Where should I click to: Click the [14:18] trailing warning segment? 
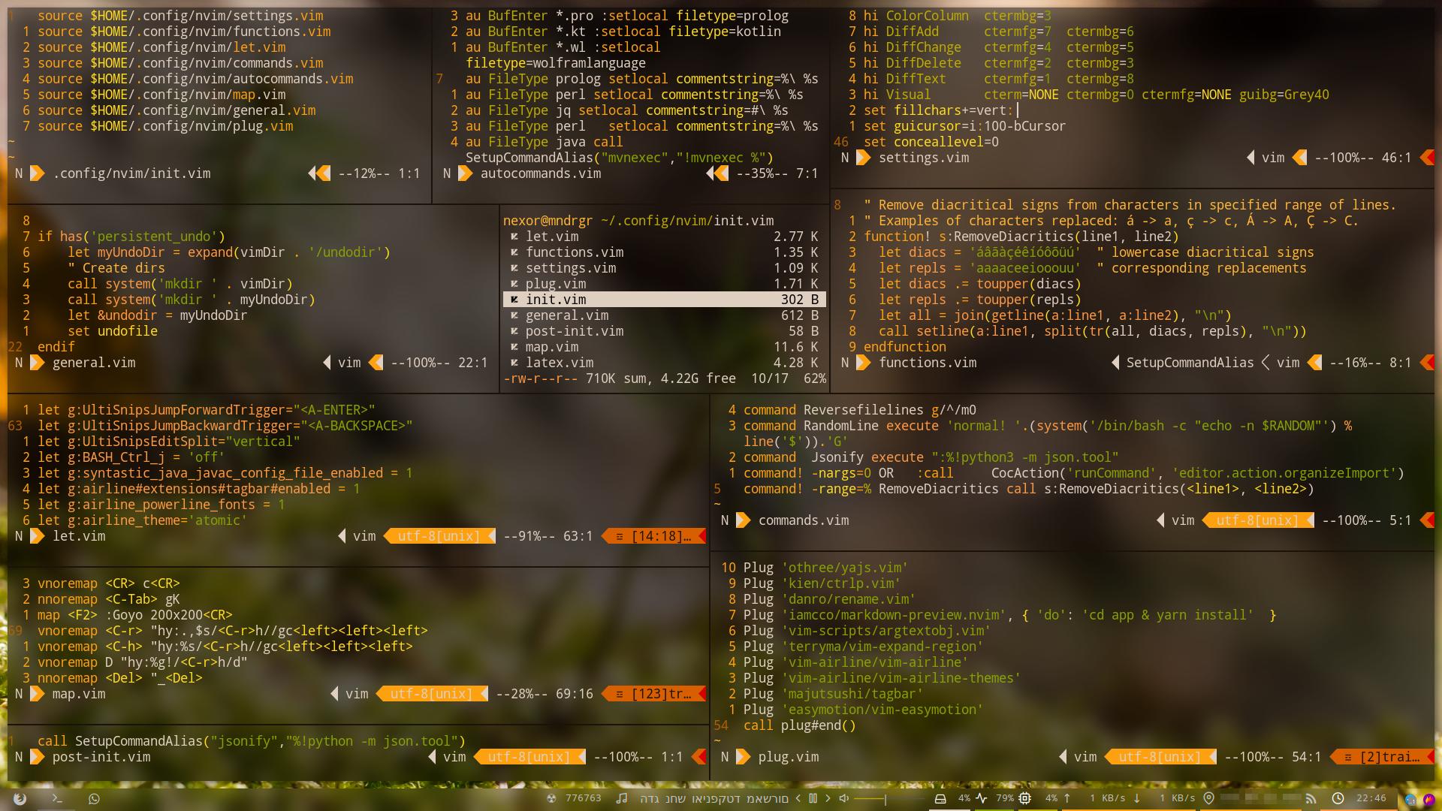point(655,536)
